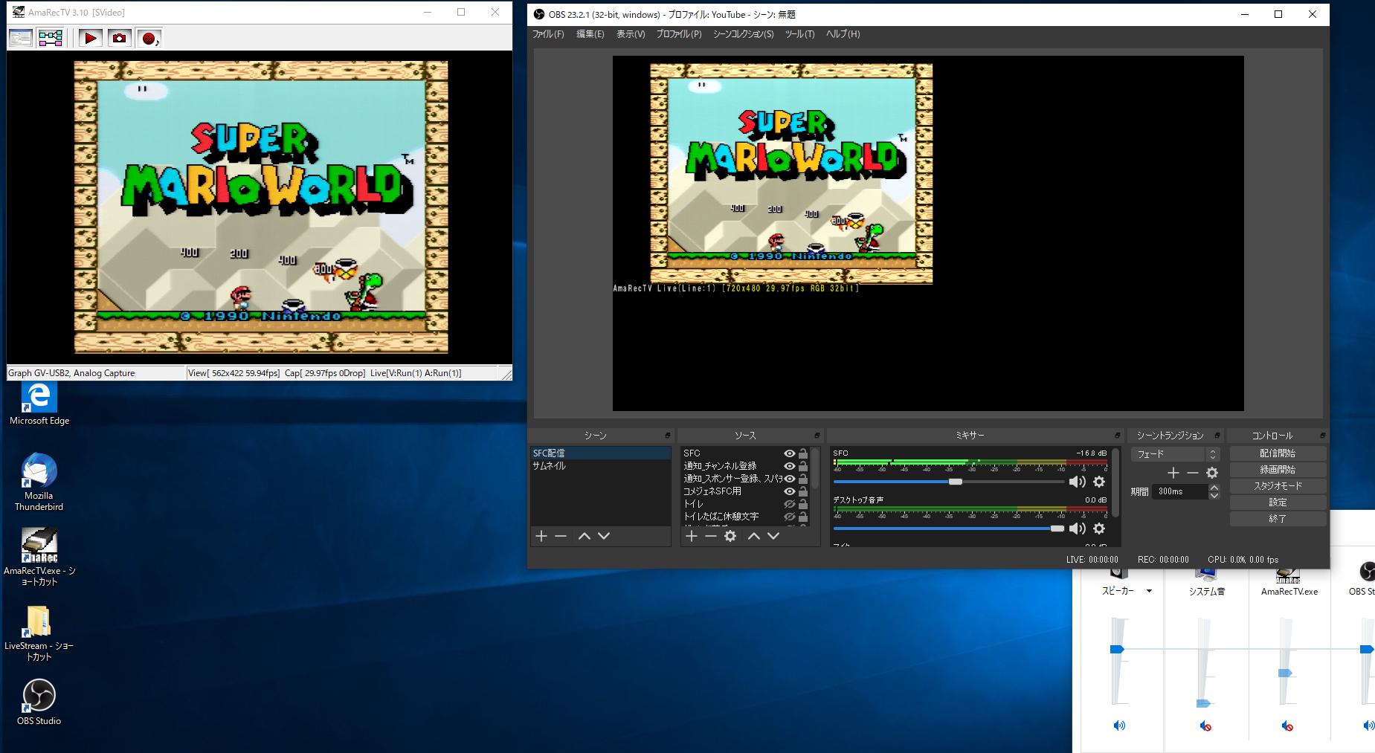Open OBS Studio desktop shortcut

[x=39, y=702]
